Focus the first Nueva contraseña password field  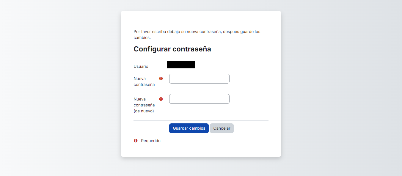point(199,79)
